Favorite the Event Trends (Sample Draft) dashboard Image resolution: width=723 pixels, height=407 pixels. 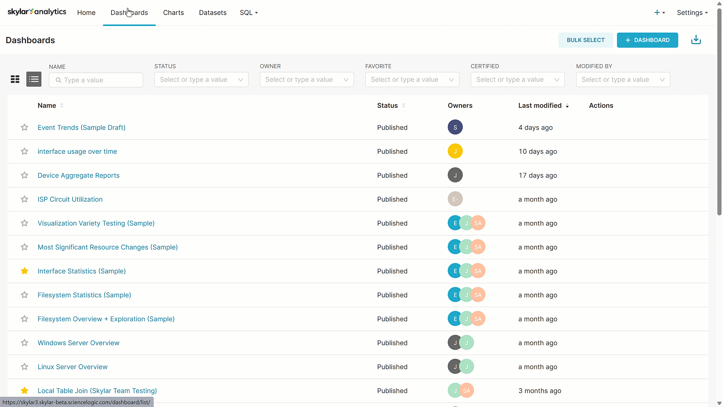click(24, 127)
